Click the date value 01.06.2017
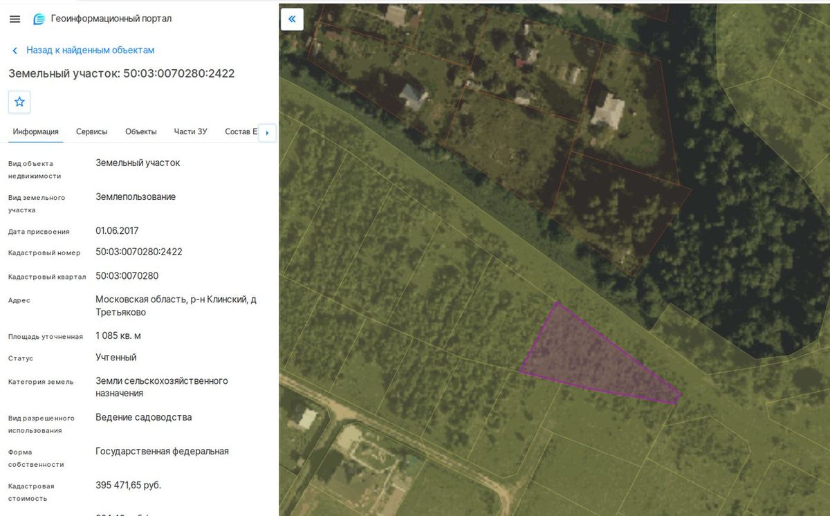The height and width of the screenshot is (516, 830). click(x=118, y=230)
